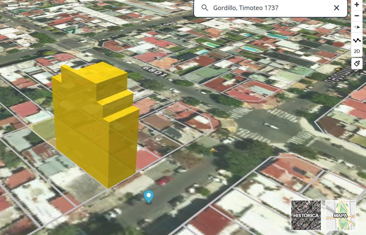The height and width of the screenshot is (235, 366).
Task: Reset map bearing with the compass arrows
Action: click(x=357, y=27)
